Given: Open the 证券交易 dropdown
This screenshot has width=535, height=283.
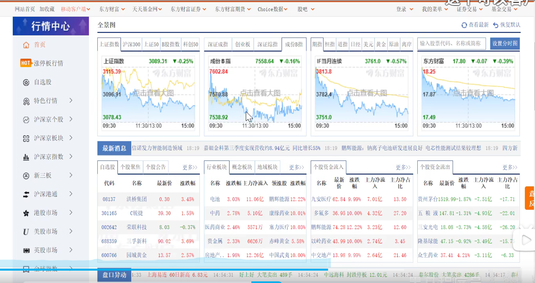Looking at the screenshot, I should coord(470,9).
